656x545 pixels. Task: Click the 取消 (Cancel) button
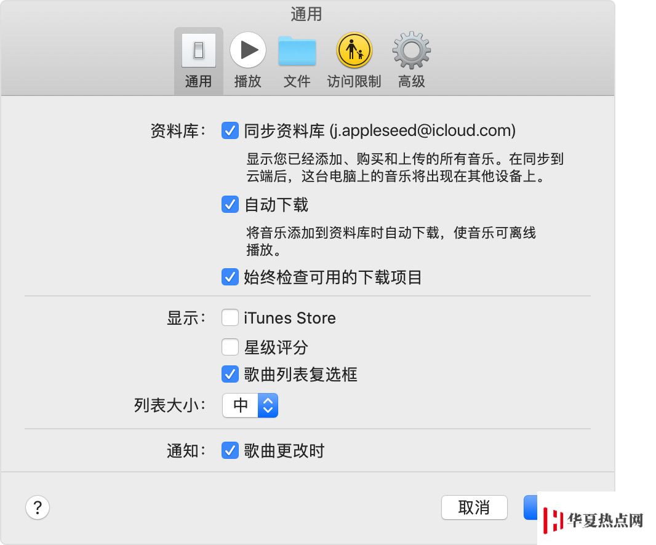[474, 507]
